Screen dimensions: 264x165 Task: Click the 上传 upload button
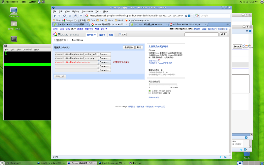pos(122,35)
